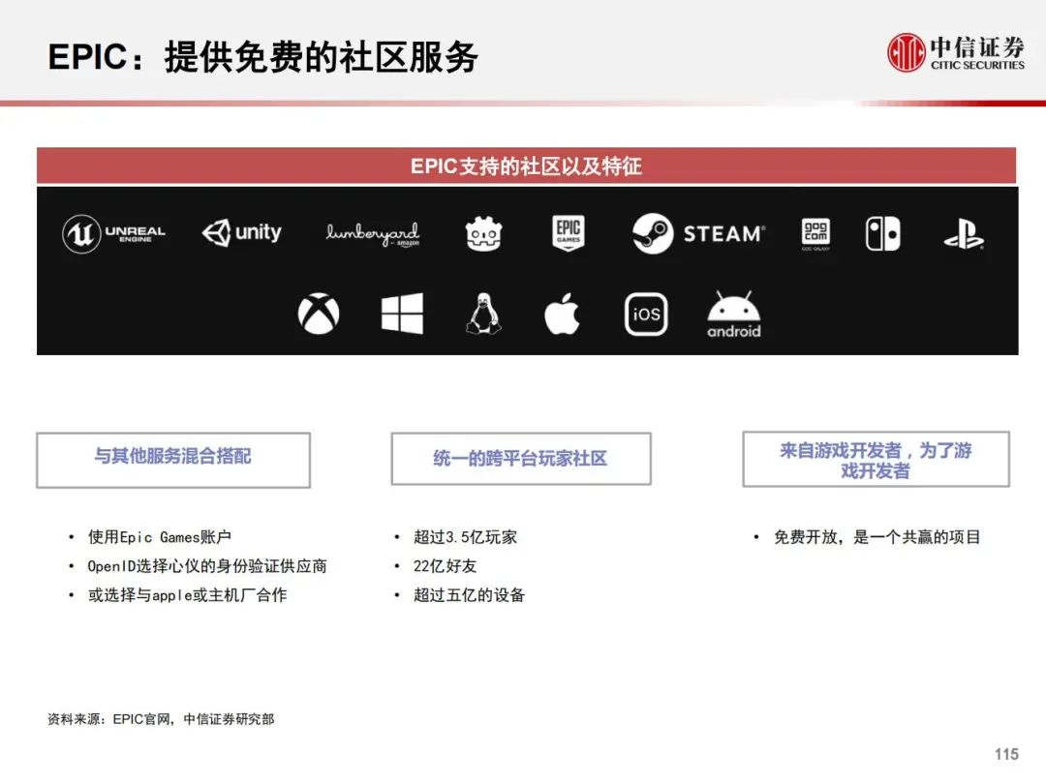
Task: Click the page number 115
Action: click(x=1006, y=754)
